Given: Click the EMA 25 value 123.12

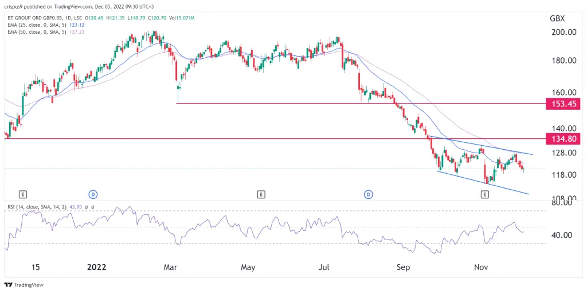Looking at the screenshot, I should pos(76,24).
